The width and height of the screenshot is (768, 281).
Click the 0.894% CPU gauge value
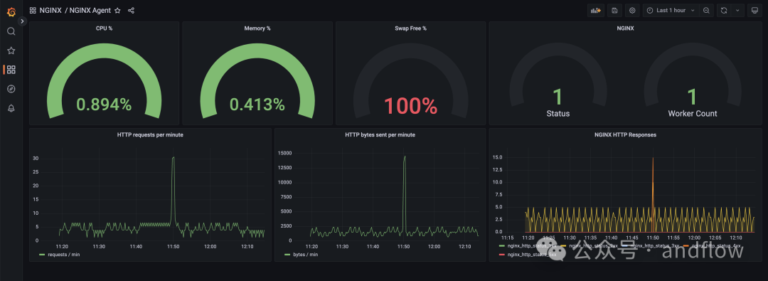pyautogui.click(x=104, y=105)
